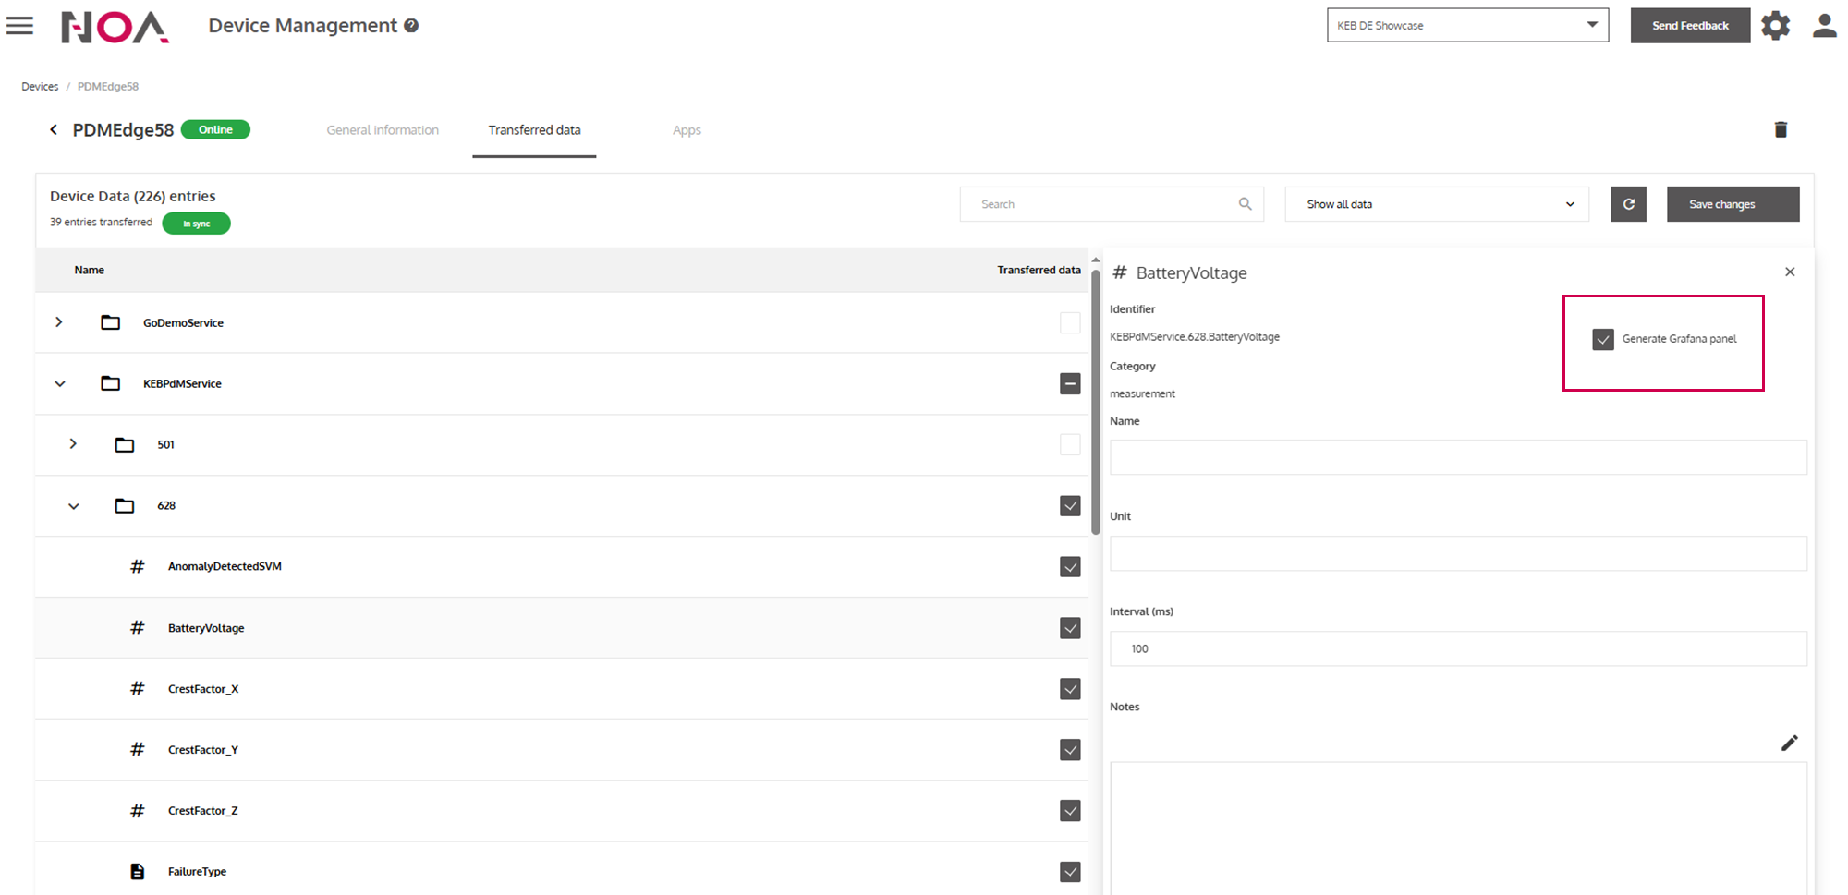Click the help question mark icon
This screenshot has width=1848, height=895.
(411, 26)
